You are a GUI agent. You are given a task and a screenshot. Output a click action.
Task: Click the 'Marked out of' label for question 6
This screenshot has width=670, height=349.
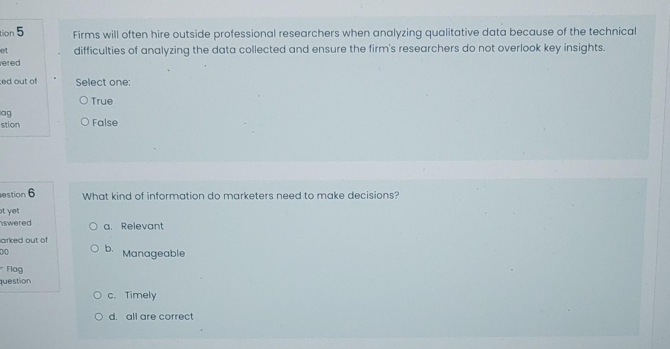23,240
